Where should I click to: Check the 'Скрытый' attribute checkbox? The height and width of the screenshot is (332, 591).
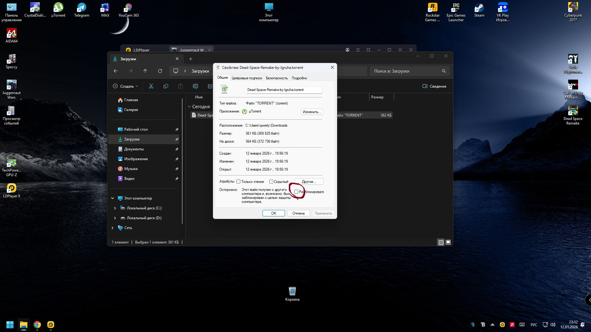pyautogui.click(x=271, y=182)
